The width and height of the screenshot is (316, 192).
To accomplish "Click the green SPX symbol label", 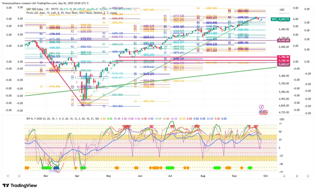I will [x=273, y=19].
